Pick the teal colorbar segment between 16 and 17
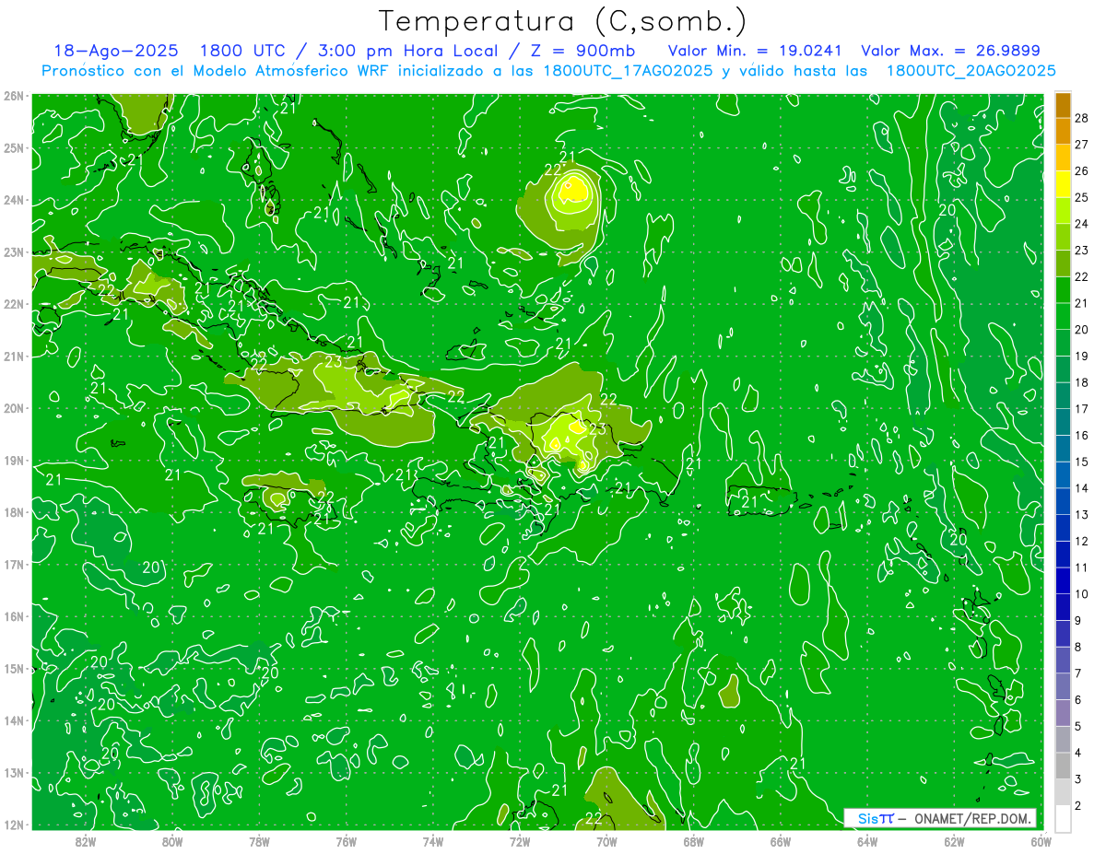 pos(1063,423)
